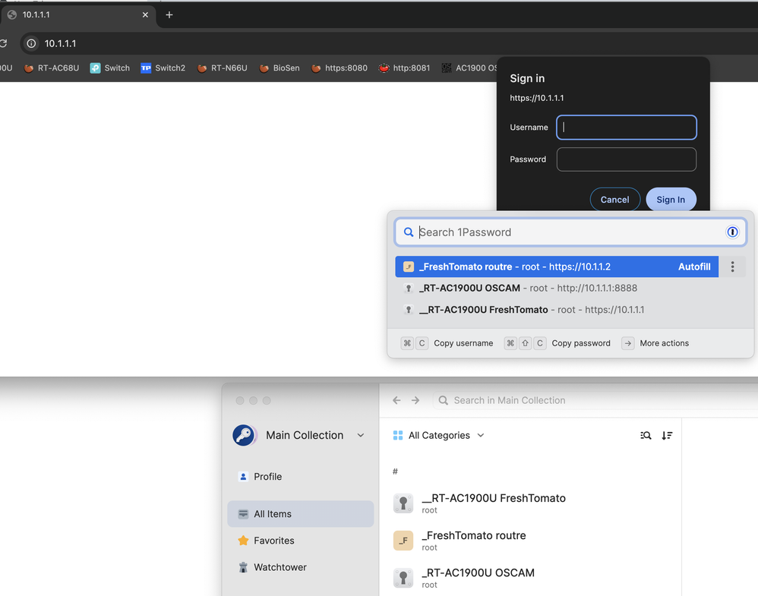Open the sort order icon
The height and width of the screenshot is (596, 758).
click(x=667, y=436)
